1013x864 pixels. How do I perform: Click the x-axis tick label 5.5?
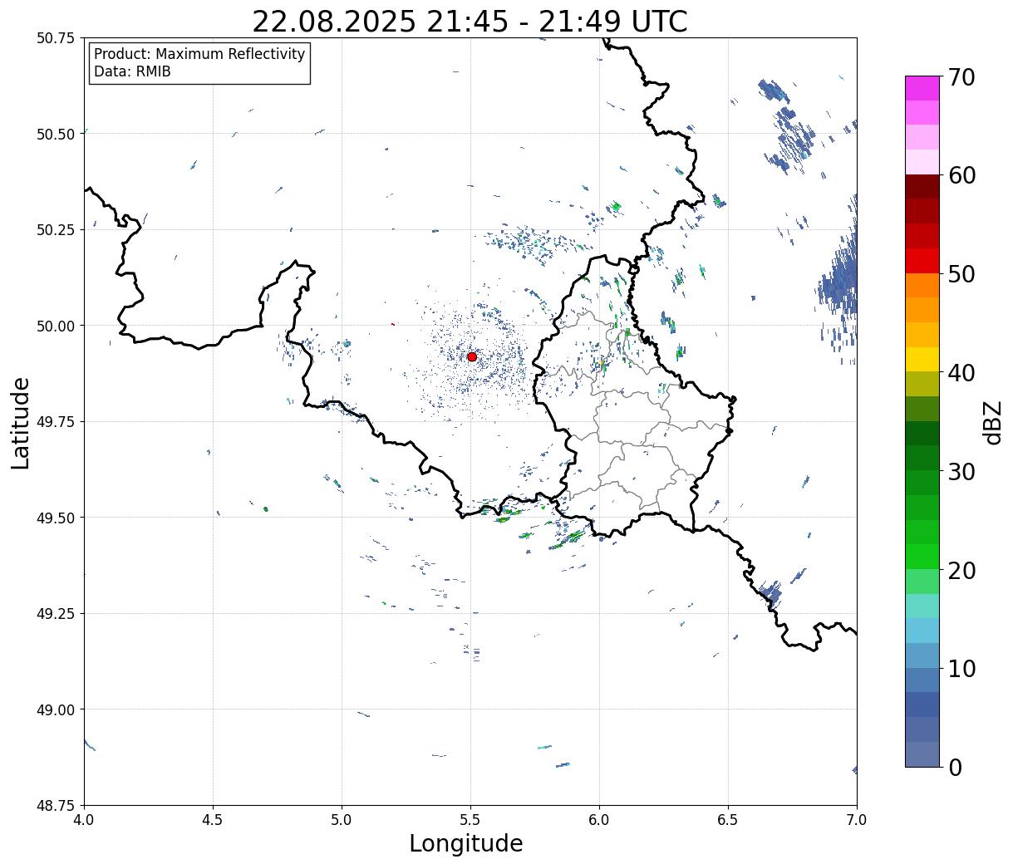point(470,820)
